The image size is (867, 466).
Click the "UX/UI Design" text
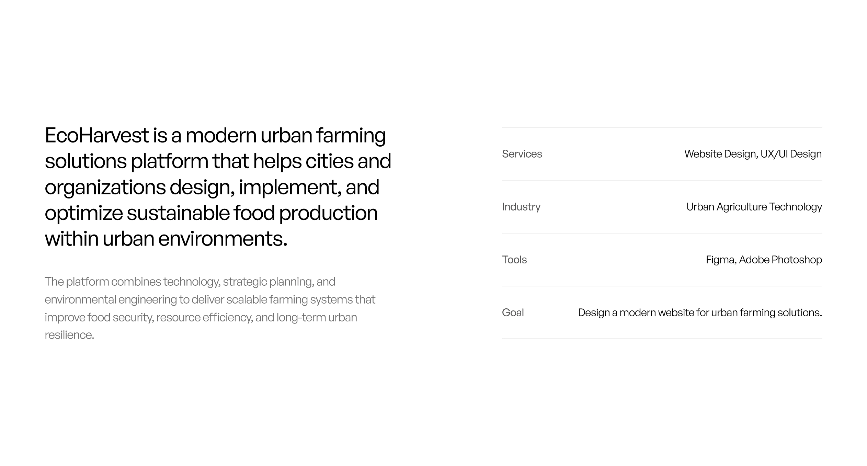point(791,154)
